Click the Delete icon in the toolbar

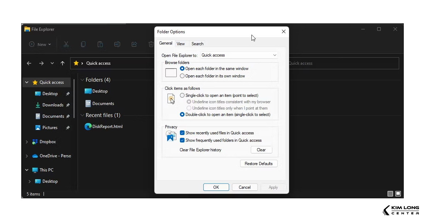coord(151,44)
